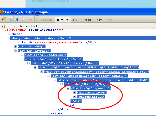Expand the gkBg div node
Screen dimensions: 156x116
pos(15,46)
